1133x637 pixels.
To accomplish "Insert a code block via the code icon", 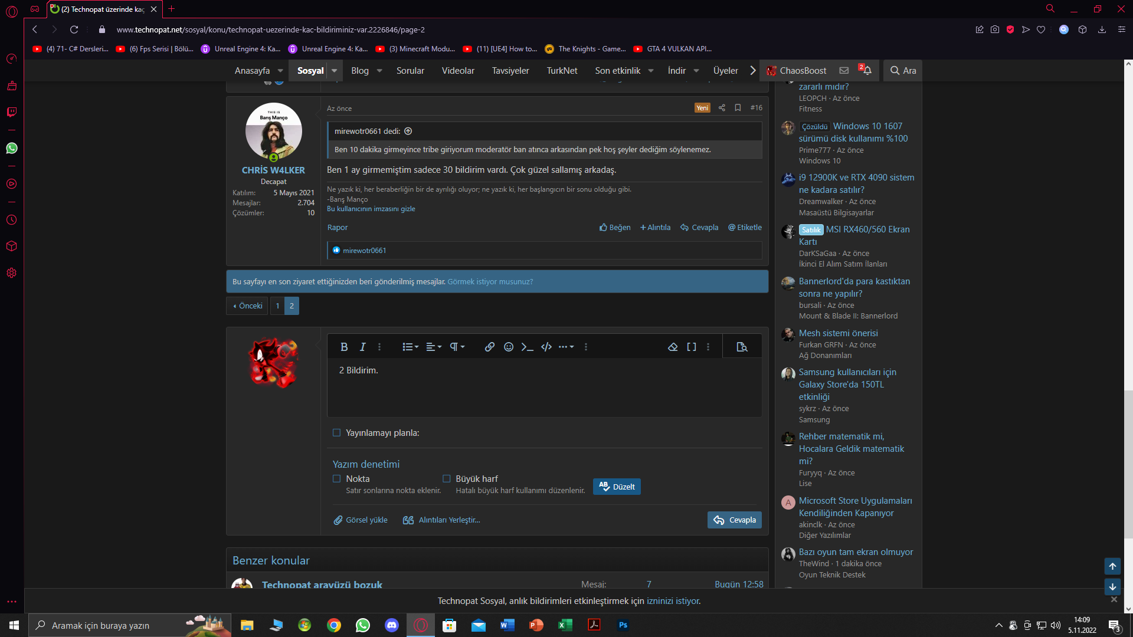I will [x=546, y=347].
